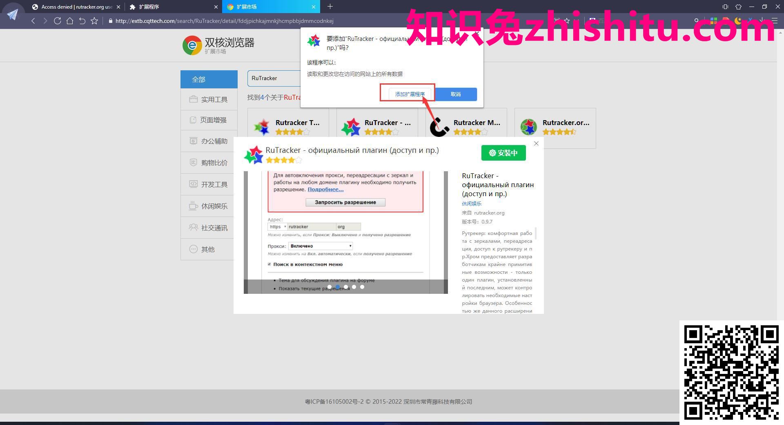Switch to the 扩展程序 tab
The height and width of the screenshot is (425, 784).
(x=174, y=7)
